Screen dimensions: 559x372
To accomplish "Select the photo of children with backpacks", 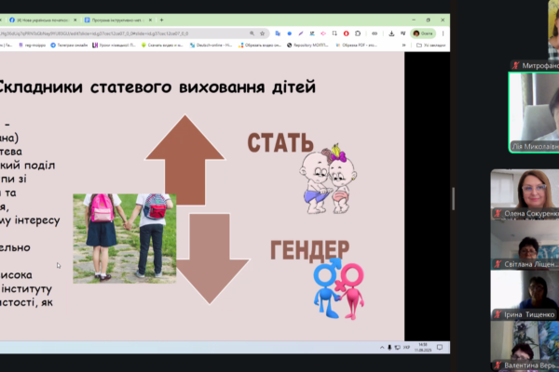I will (125, 238).
